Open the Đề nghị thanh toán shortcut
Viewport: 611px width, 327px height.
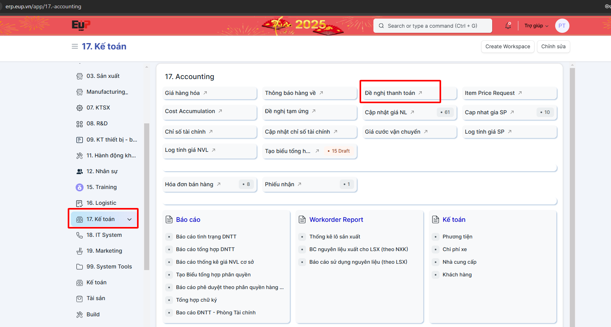pyautogui.click(x=390, y=93)
